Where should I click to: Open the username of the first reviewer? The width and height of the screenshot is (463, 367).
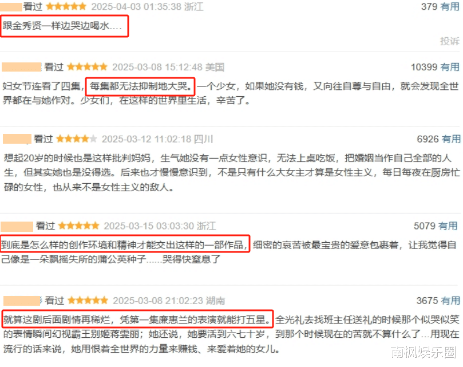[x=11, y=6]
